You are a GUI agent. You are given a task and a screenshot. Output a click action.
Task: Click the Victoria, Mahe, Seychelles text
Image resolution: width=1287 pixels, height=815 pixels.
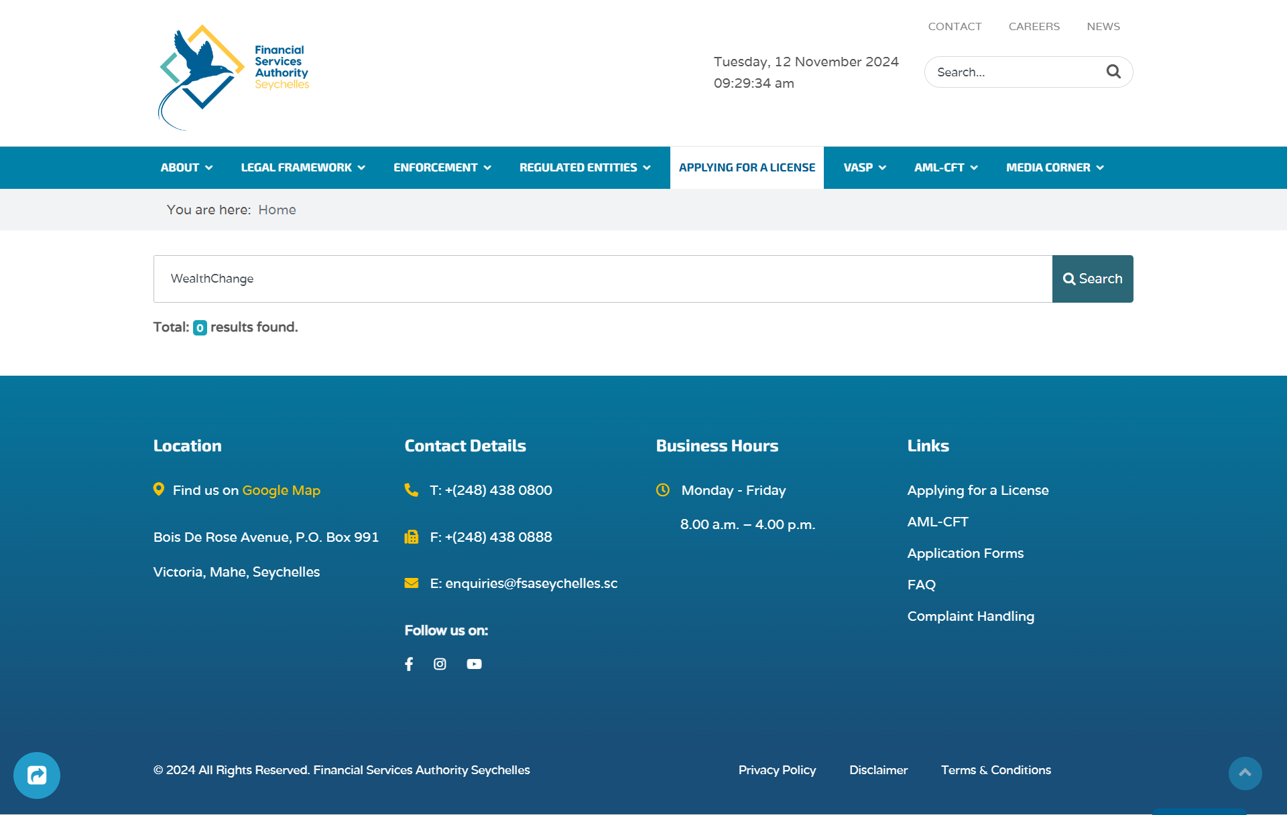237,572
